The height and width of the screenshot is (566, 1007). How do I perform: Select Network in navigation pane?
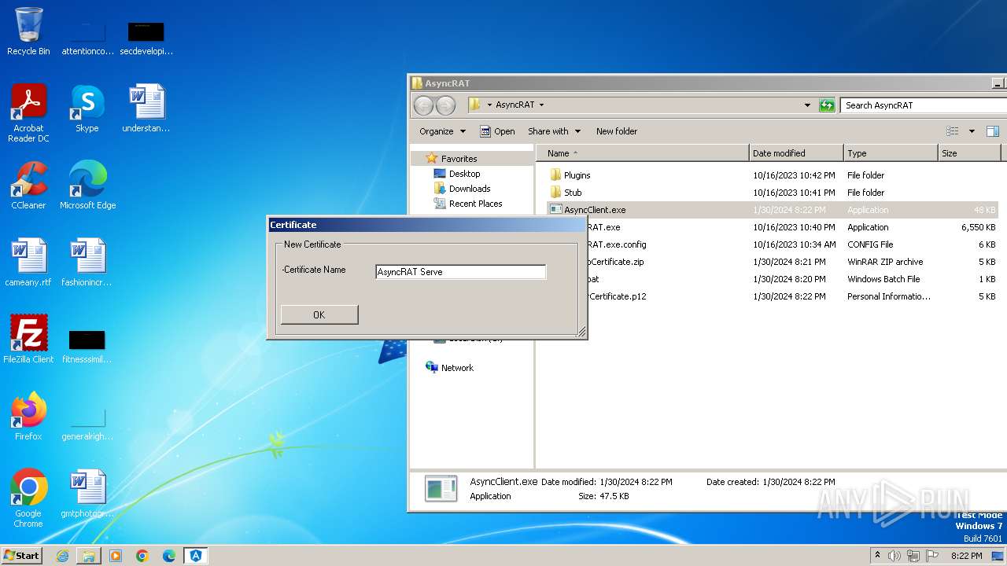(457, 368)
